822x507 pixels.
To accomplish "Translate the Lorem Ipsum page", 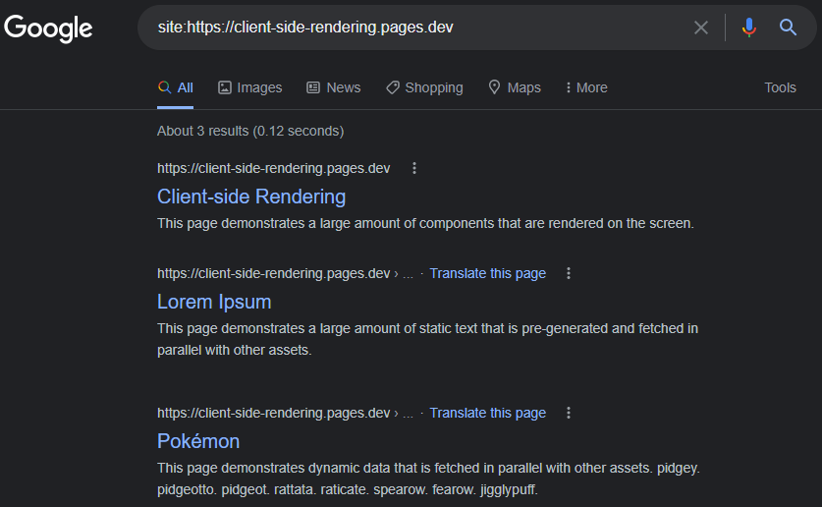I will tap(487, 273).
